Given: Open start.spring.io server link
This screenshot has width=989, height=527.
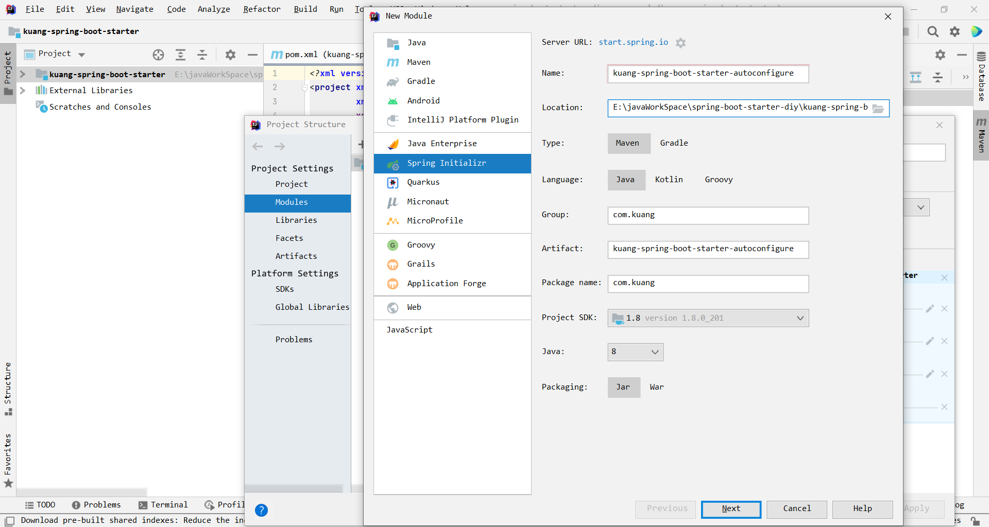Looking at the screenshot, I should tap(633, 42).
